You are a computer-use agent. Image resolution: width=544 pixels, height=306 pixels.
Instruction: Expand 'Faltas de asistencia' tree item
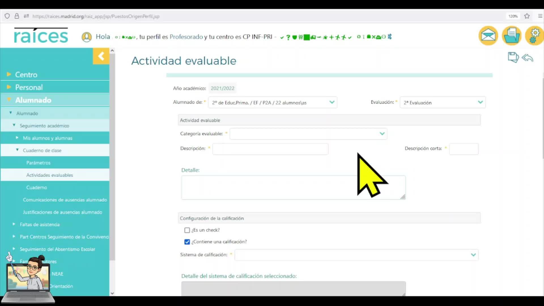[x=40, y=224]
